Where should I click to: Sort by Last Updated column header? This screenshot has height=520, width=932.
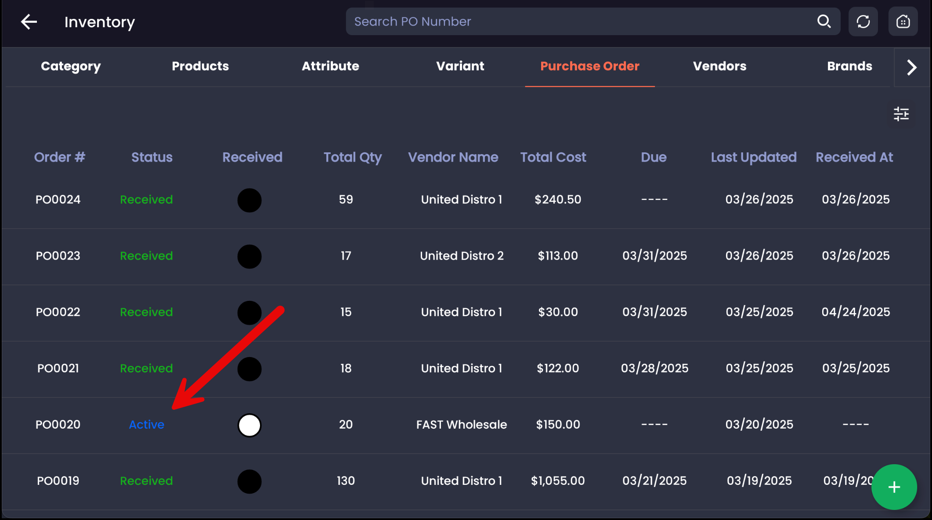(x=753, y=157)
